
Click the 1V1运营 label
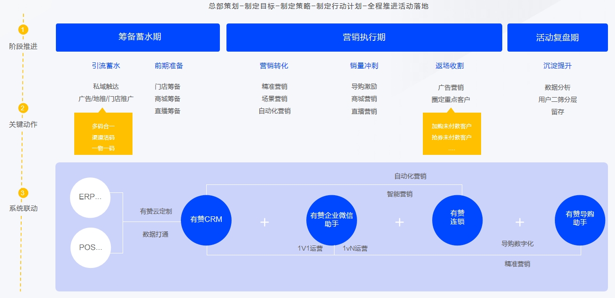coord(310,248)
